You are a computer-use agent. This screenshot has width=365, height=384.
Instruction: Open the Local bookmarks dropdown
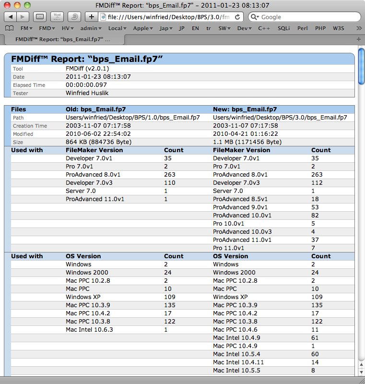[118, 28]
